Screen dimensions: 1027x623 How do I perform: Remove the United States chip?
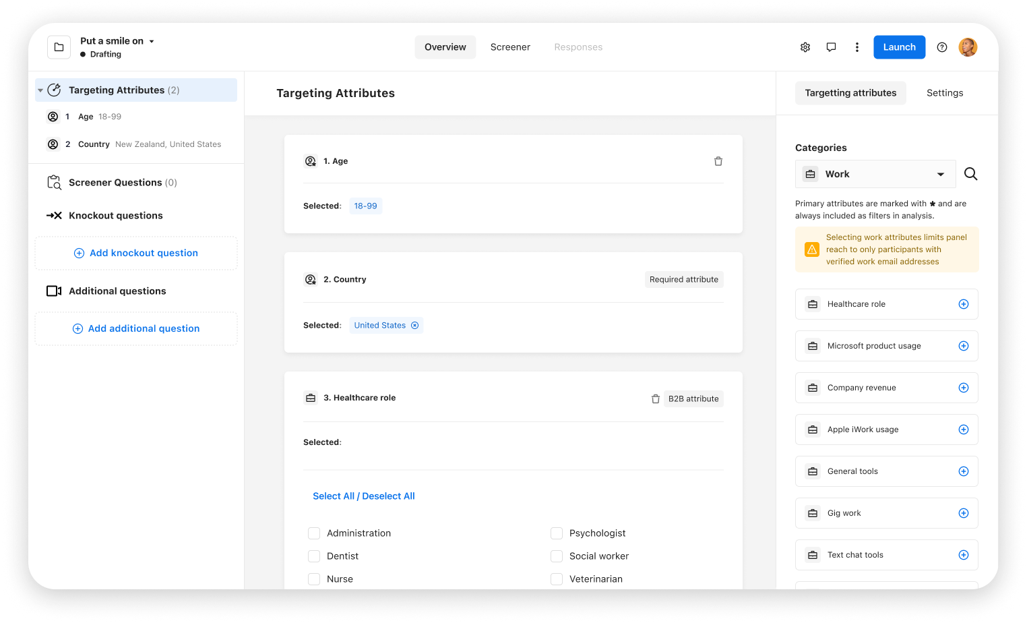click(416, 325)
